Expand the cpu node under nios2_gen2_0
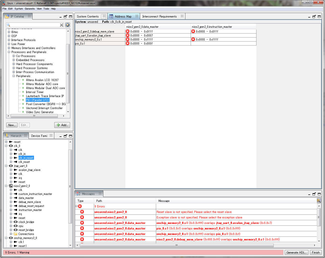The height and width of the screenshot is (258, 325). [11, 226]
